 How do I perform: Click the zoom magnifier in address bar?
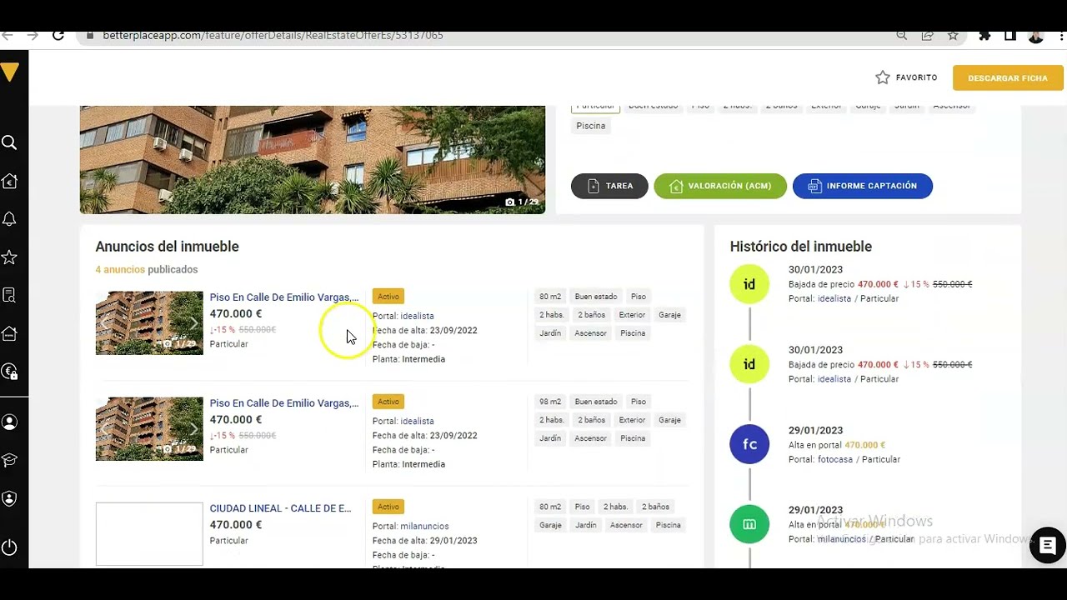click(x=902, y=36)
